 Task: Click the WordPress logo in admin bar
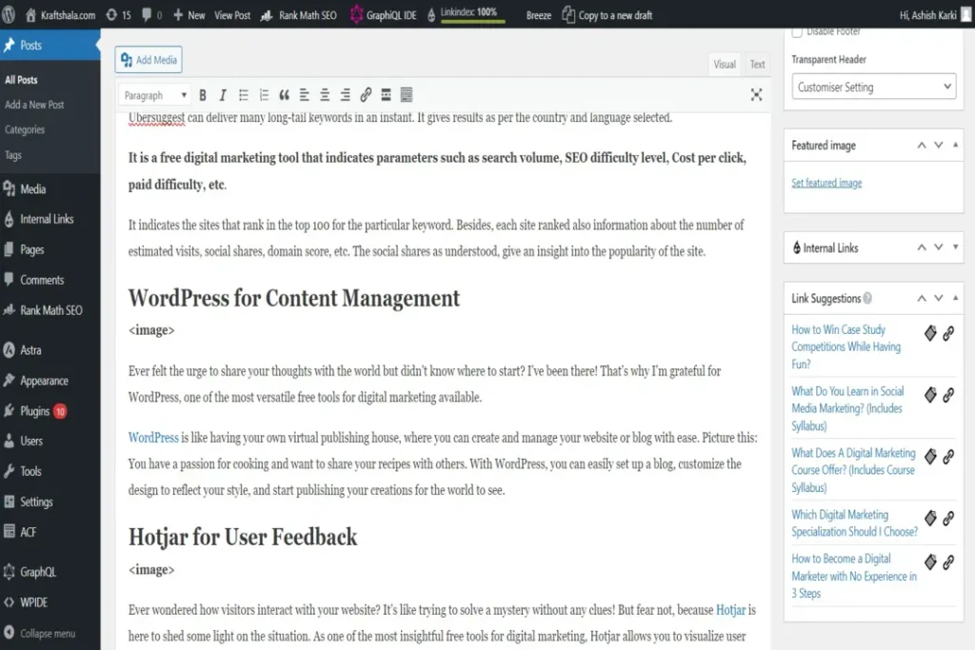[x=9, y=14]
